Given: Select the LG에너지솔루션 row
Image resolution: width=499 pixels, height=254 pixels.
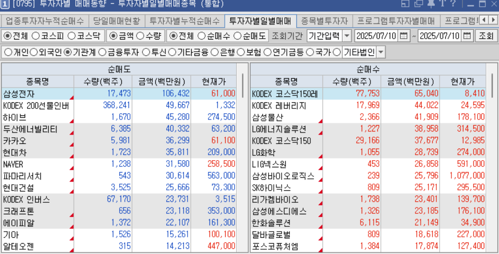Looking at the screenshot, I should click(x=368, y=129).
